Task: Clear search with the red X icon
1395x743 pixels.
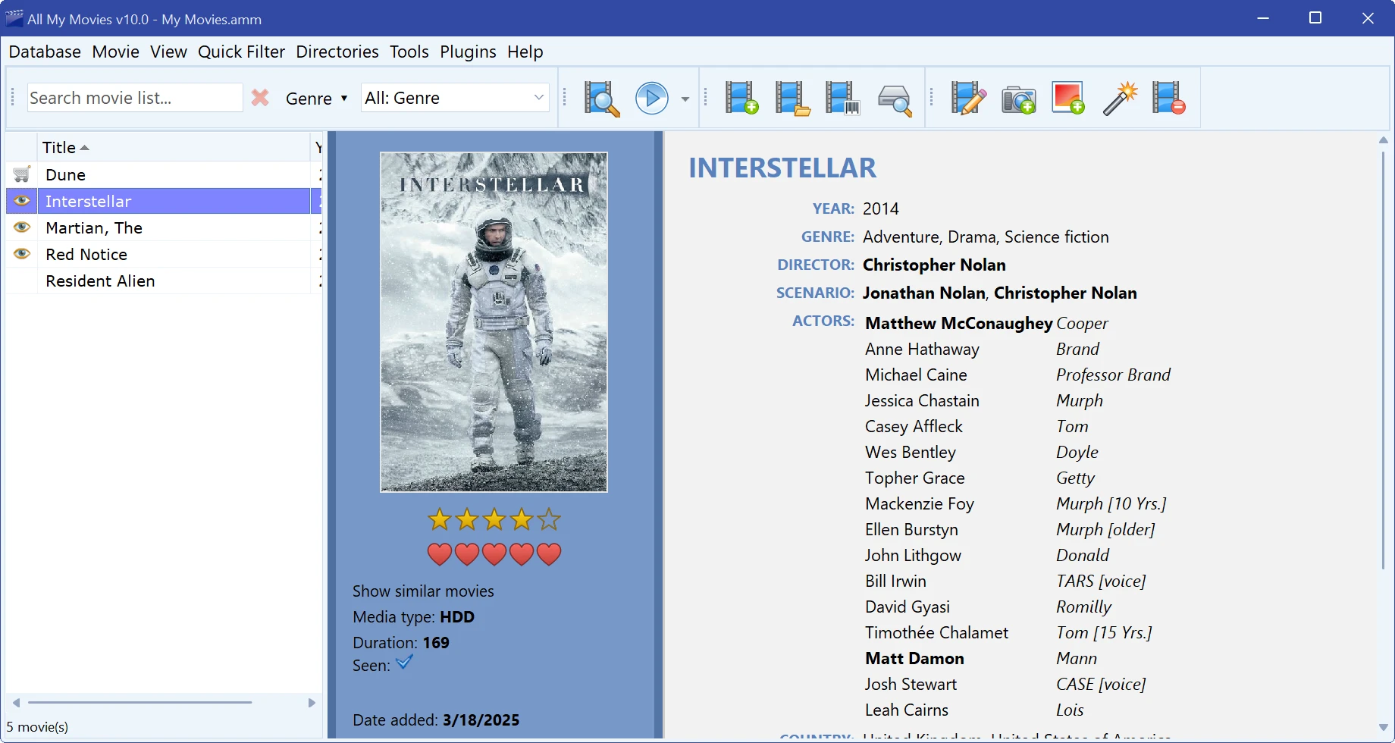Action: tap(260, 98)
